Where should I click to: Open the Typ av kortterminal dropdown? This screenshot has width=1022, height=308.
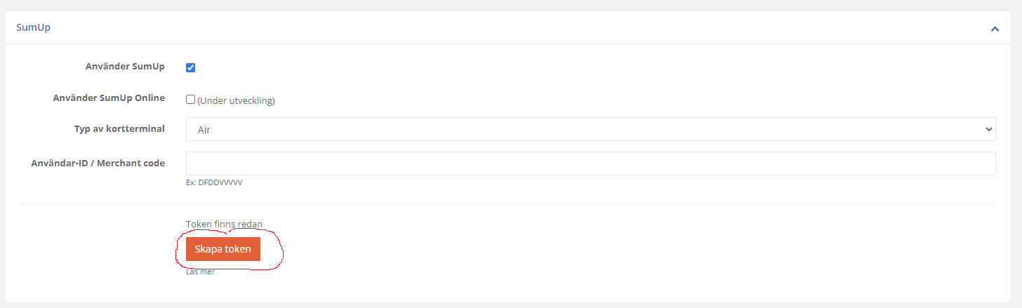coord(590,129)
